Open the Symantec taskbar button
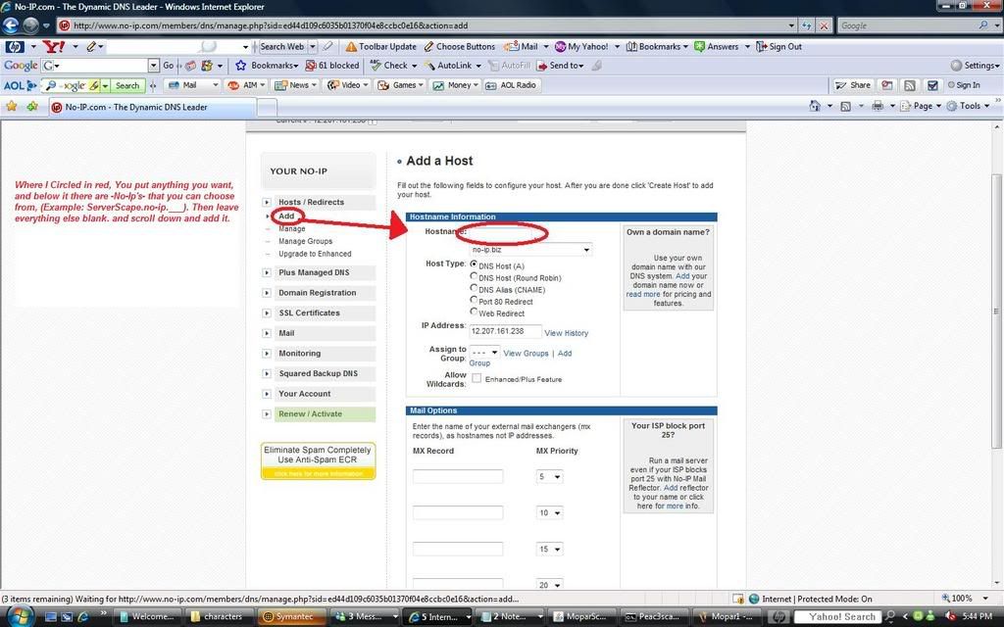This screenshot has width=1004, height=627. pyautogui.click(x=289, y=616)
